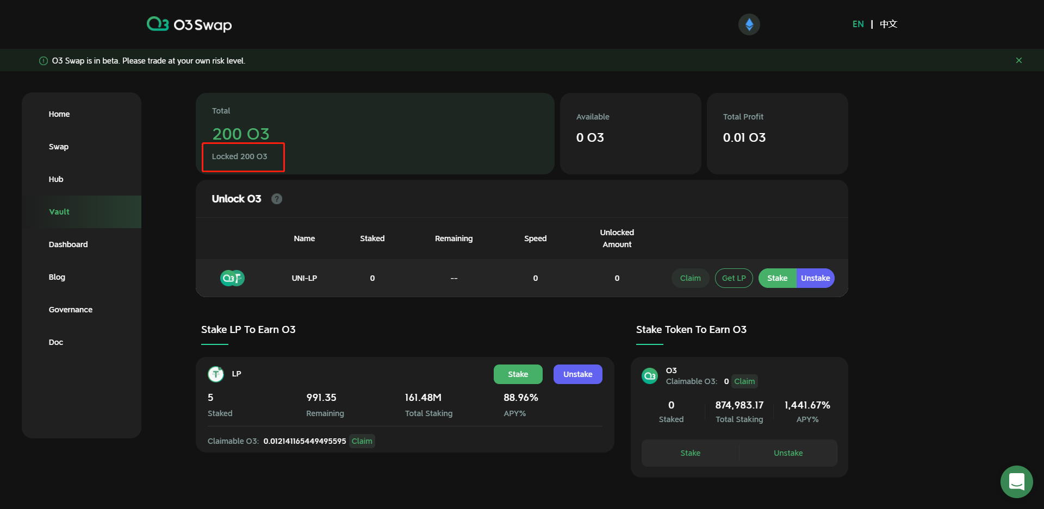This screenshot has height=509, width=1044.
Task: Click the O3 Swap logo
Action: pyautogui.click(x=189, y=24)
